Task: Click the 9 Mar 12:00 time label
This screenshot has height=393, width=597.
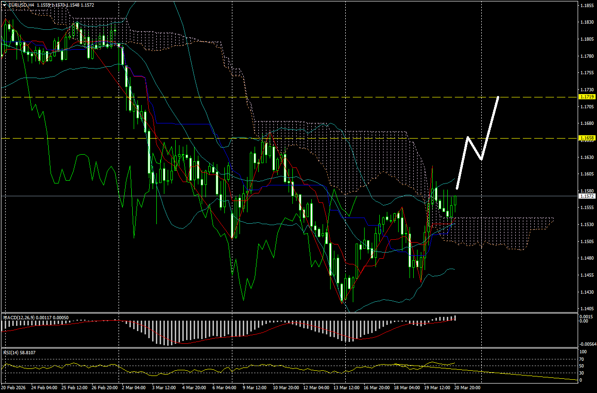Action: [x=255, y=387]
